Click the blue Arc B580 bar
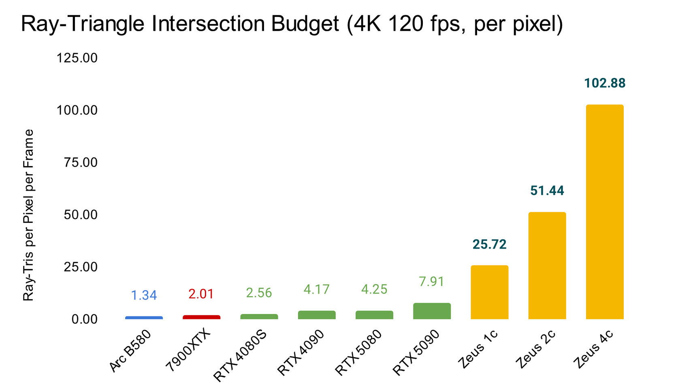The width and height of the screenshot is (678, 389). [x=144, y=318]
